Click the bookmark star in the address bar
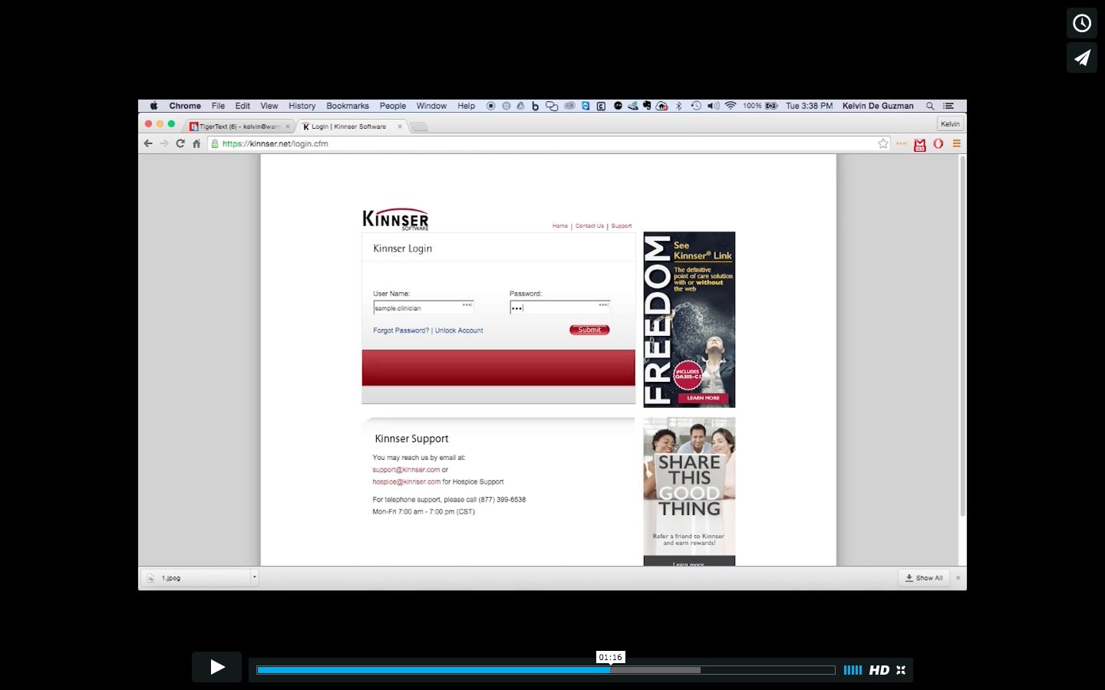 coord(883,143)
